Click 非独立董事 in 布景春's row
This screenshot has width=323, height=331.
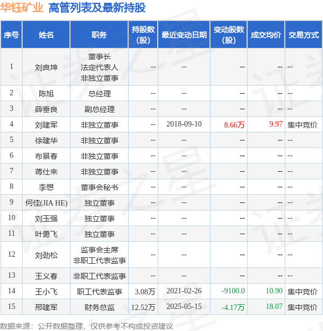100,156
